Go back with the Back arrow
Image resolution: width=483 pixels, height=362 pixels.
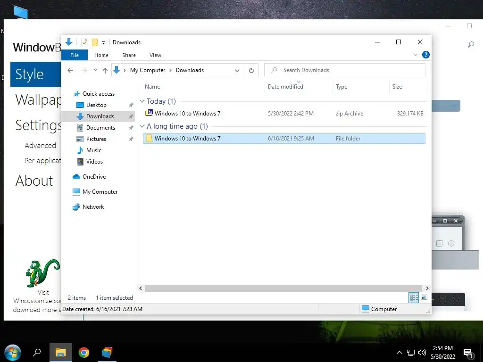pyautogui.click(x=70, y=70)
